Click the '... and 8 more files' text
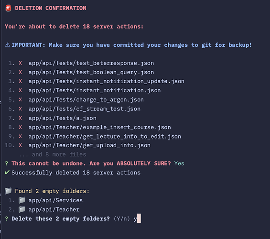This screenshot has height=239, width=270. (53, 154)
